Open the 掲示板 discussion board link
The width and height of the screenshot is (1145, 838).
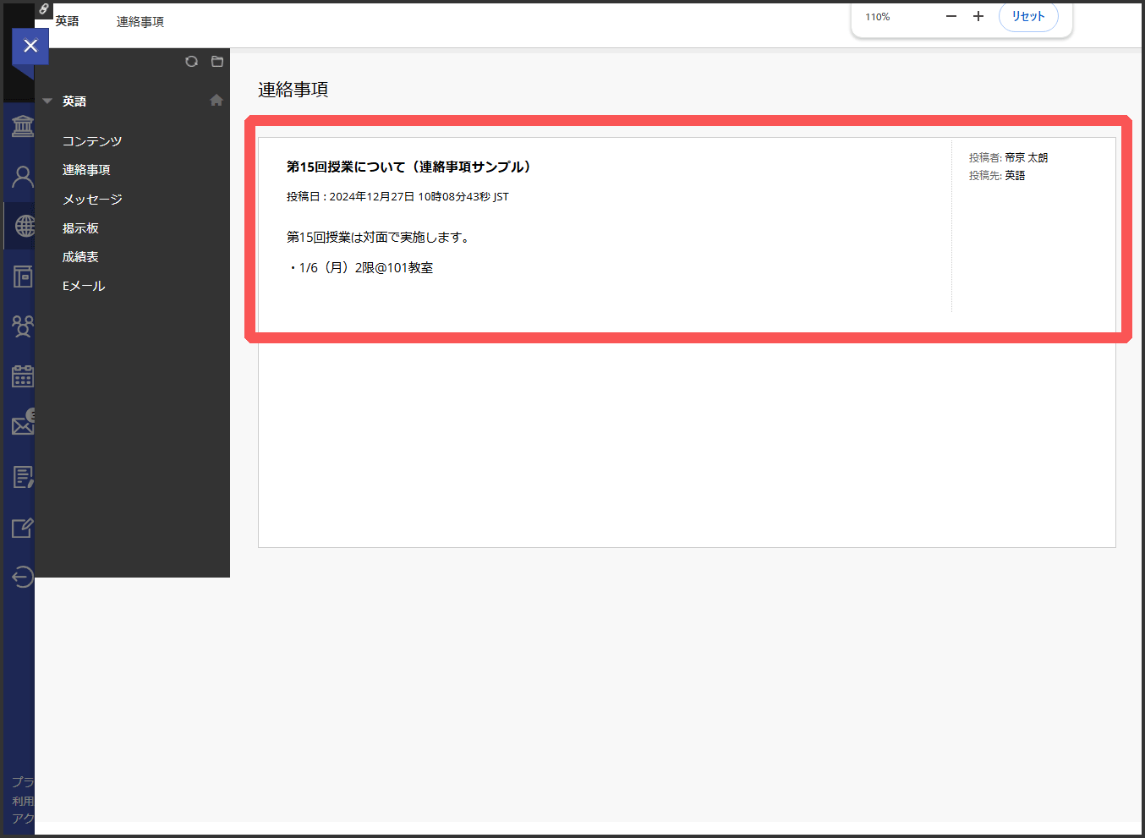(80, 227)
